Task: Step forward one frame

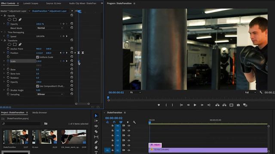Action: click(202, 105)
